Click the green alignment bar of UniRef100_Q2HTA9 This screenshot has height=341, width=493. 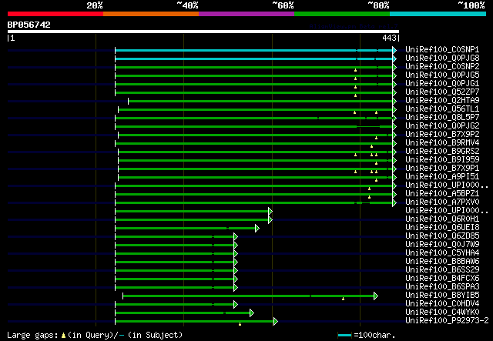coord(260,101)
